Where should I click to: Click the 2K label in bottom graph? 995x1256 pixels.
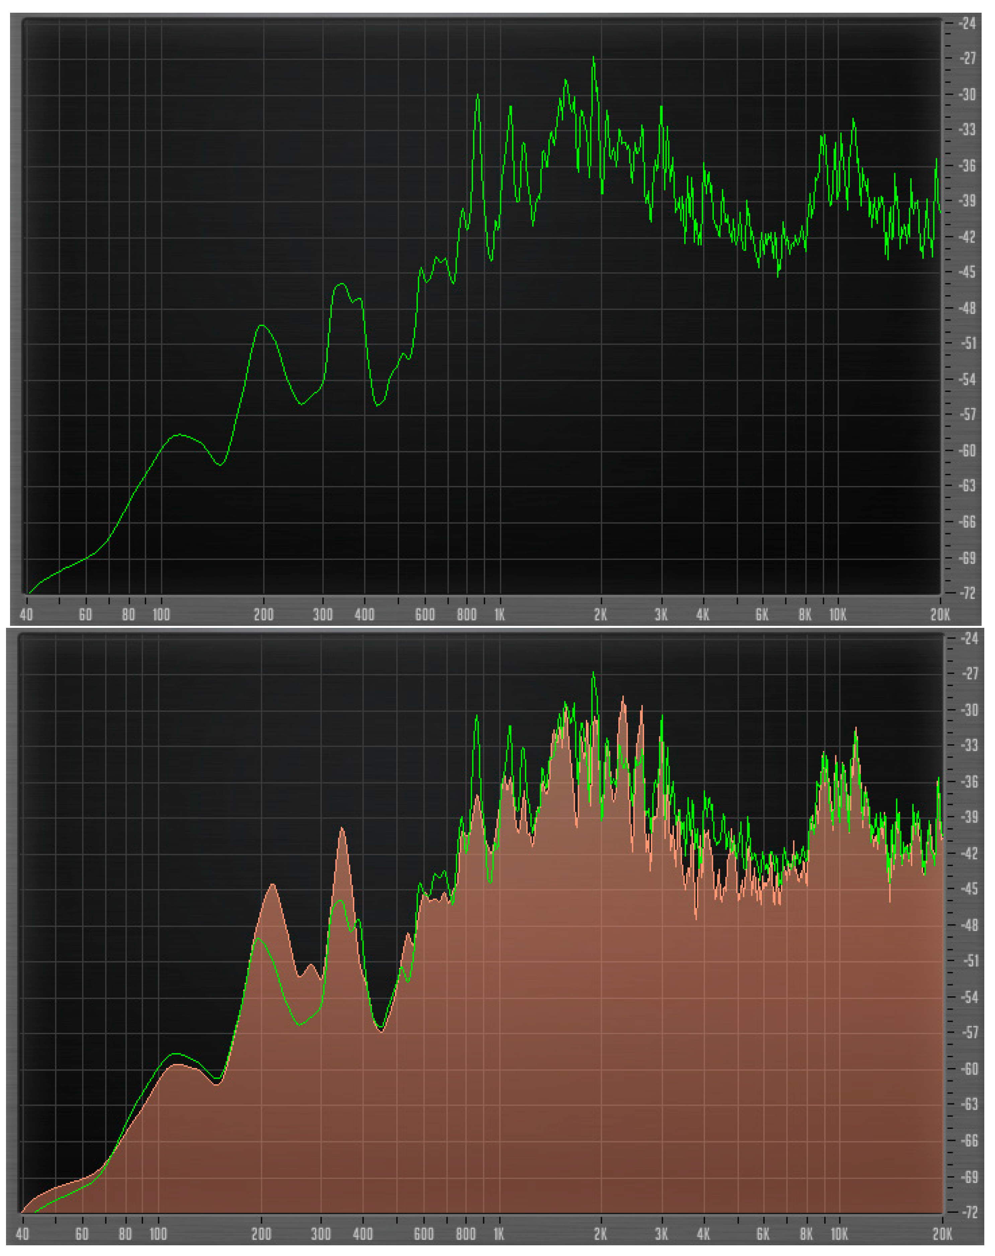(x=601, y=1234)
